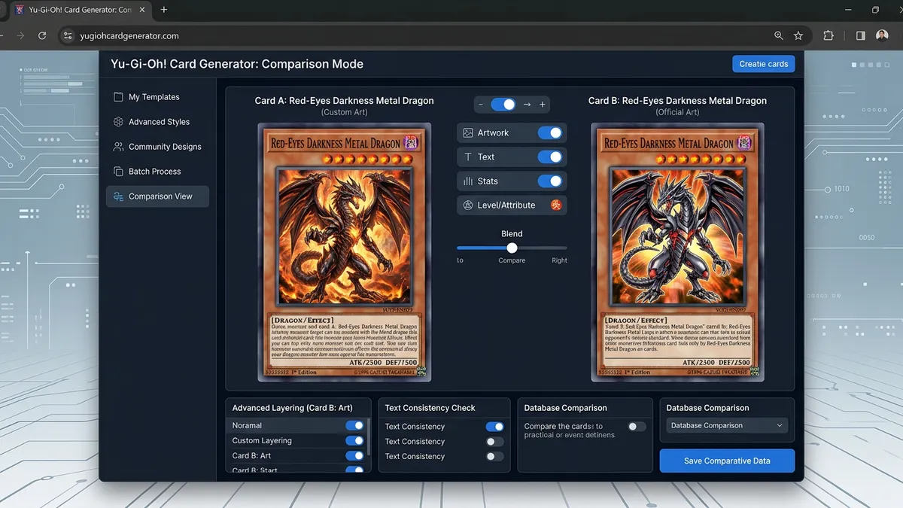This screenshot has height=508, width=903.
Task: Click the Text layer T icon
Action: (x=468, y=157)
